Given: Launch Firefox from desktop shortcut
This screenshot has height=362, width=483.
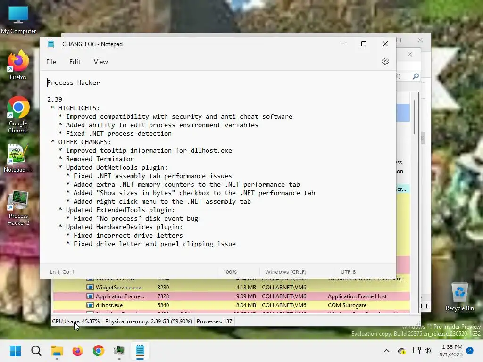Looking at the screenshot, I should pyautogui.click(x=18, y=66).
